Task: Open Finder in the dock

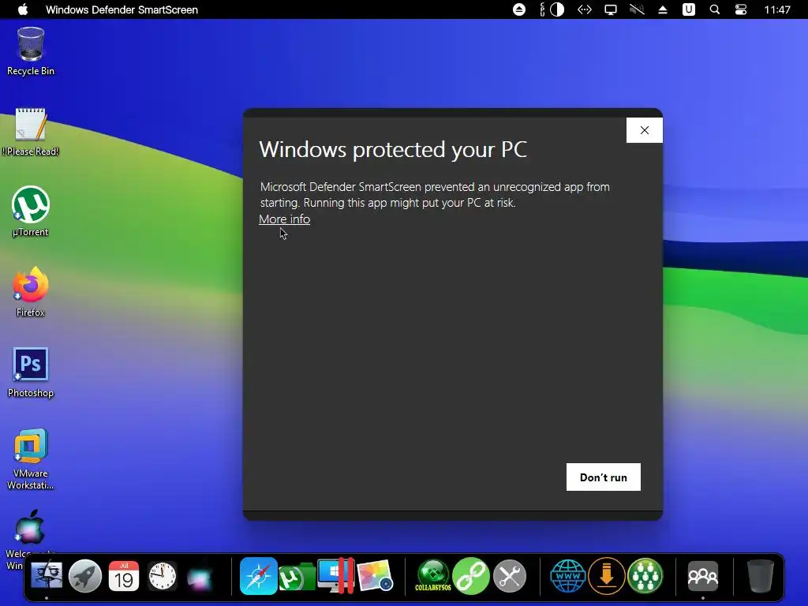Action: [47, 575]
